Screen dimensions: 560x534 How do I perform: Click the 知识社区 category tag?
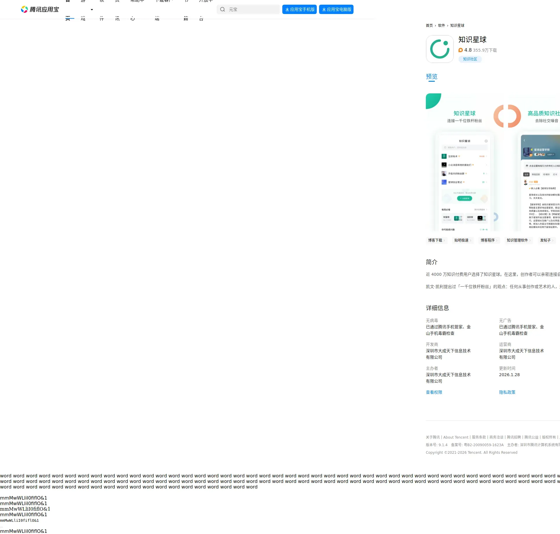click(x=470, y=59)
